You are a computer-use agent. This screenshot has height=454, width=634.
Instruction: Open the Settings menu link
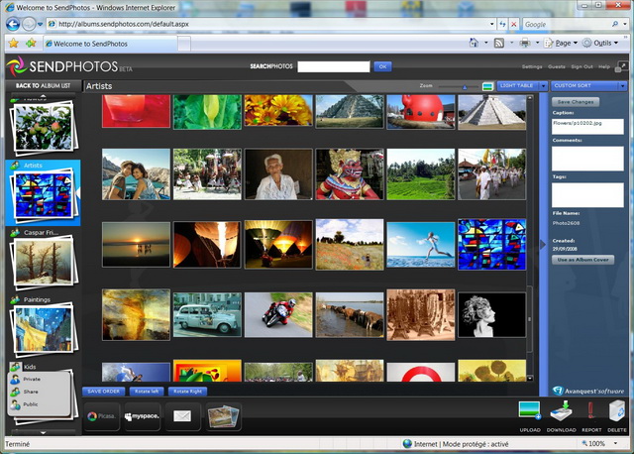coord(532,66)
